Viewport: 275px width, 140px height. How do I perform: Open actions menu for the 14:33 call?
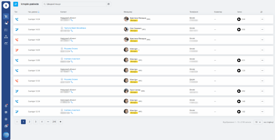coord(262,29)
